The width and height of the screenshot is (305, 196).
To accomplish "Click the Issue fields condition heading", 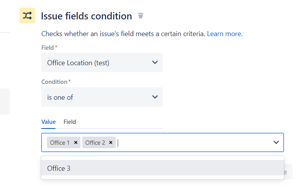I will click(x=86, y=16).
